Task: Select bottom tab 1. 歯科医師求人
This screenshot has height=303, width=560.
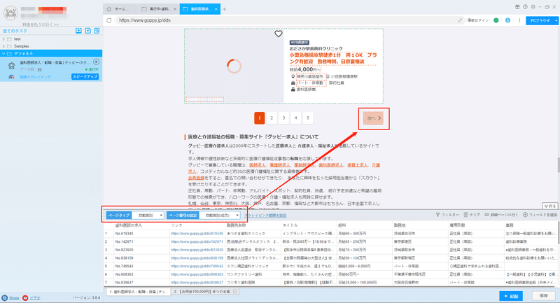Action: click(138, 292)
